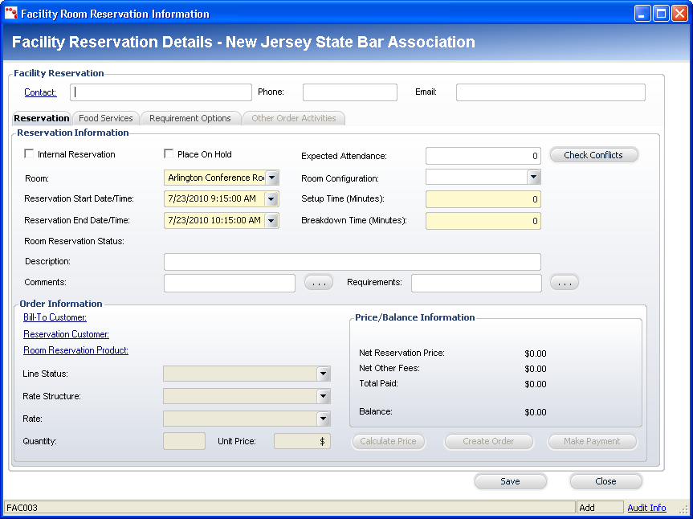Click the Make Payment button
Screen dimensions: 693x519
pyautogui.click(x=593, y=441)
